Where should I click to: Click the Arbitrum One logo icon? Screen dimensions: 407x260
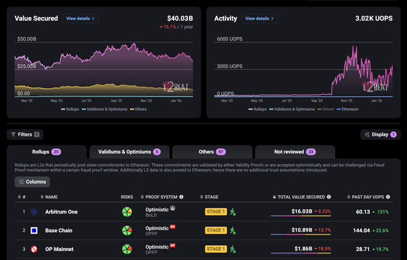[x=35, y=212]
